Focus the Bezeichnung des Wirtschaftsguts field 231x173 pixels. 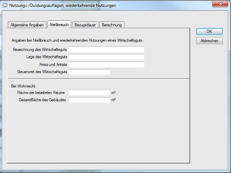106,49
